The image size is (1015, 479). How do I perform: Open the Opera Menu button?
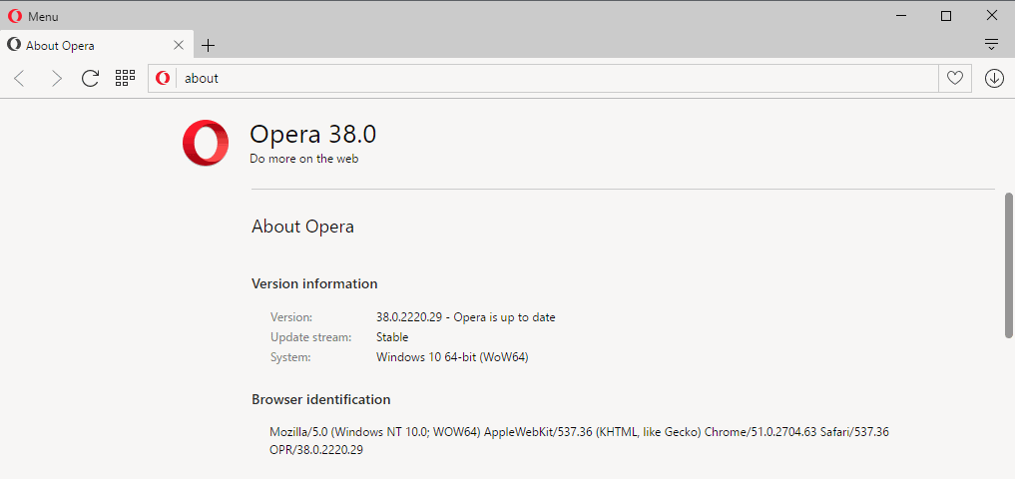click(x=33, y=16)
